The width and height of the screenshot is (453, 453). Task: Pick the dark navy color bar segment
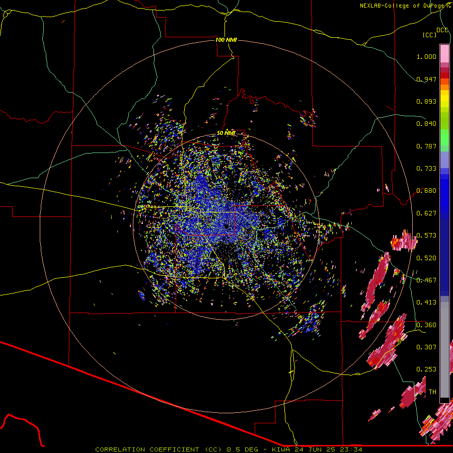444,257
